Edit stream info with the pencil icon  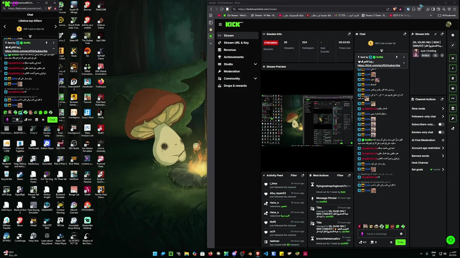click(x=436, y=34)
